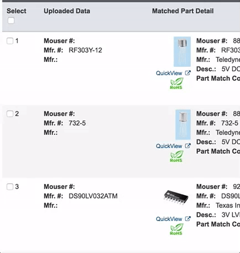Tick the checkbox for row 3
Viewport: 240px width, 253px height.
coord(10,186)
